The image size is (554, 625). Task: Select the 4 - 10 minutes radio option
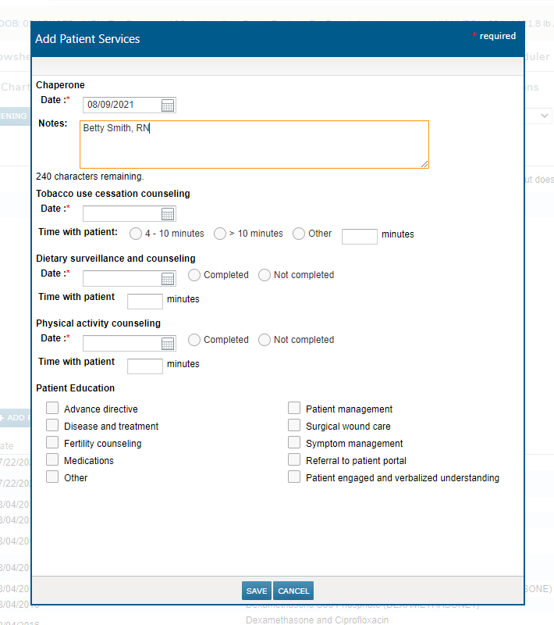click(x=136, y=234)
